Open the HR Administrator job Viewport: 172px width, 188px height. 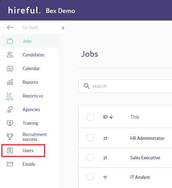147,138
